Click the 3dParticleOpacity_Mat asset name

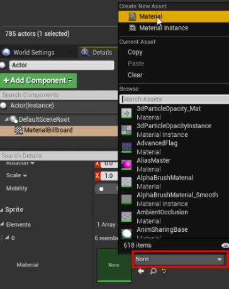point(169,109)
